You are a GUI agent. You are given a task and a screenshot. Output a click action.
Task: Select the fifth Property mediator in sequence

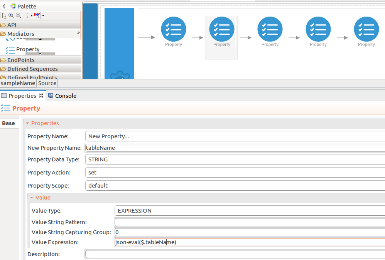click(x=366, y=32)
